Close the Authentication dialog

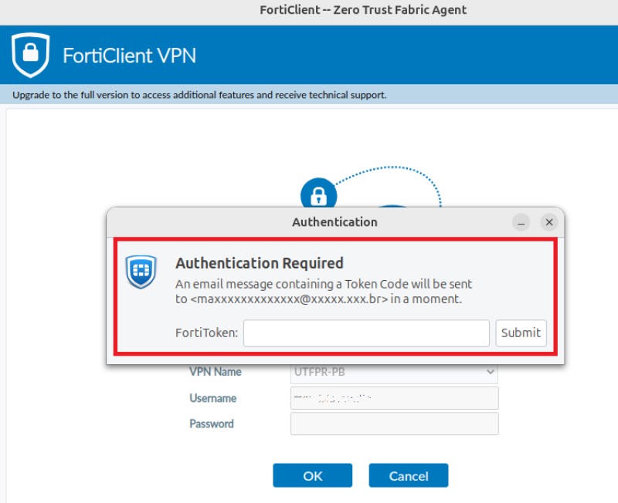point(549,222)
